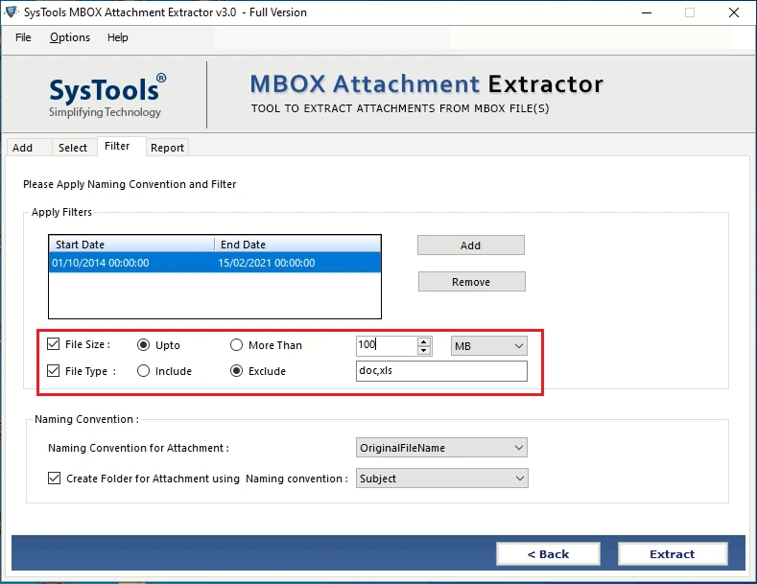
Task: Increase file size with spinner up arrow
Action: 424,341
